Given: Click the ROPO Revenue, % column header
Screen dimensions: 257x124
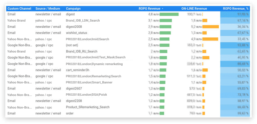Looking at the screenshot, I should (236, 9).
